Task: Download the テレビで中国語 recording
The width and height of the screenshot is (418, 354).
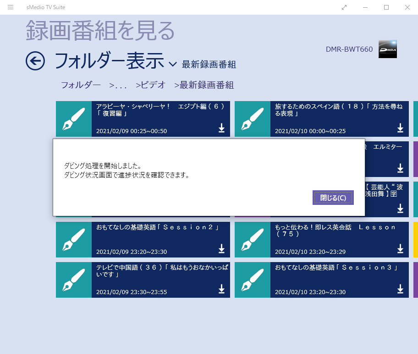Action: click(x=221, y=289)
